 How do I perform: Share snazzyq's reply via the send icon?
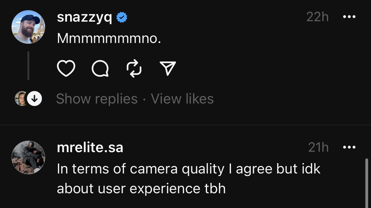(167, 68)
